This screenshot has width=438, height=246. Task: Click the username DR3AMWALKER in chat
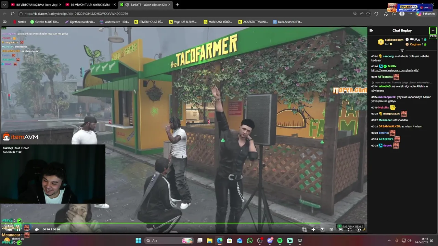coord(389,126)
